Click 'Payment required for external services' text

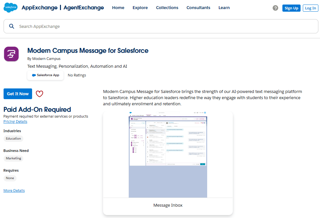tap(46, 116)
